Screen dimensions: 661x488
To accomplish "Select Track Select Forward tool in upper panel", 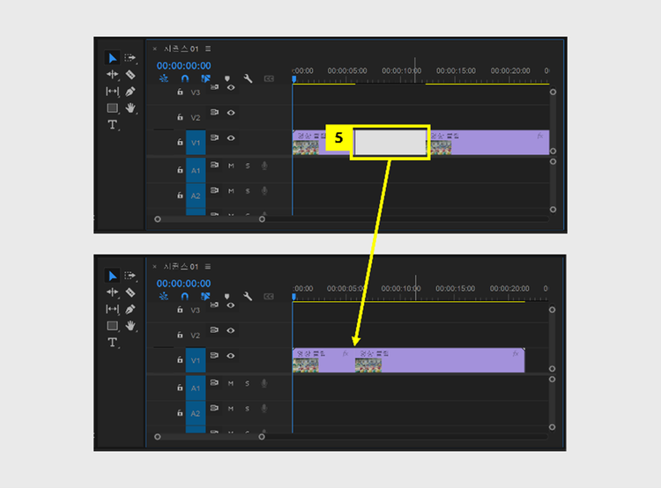I will (130, 58).
